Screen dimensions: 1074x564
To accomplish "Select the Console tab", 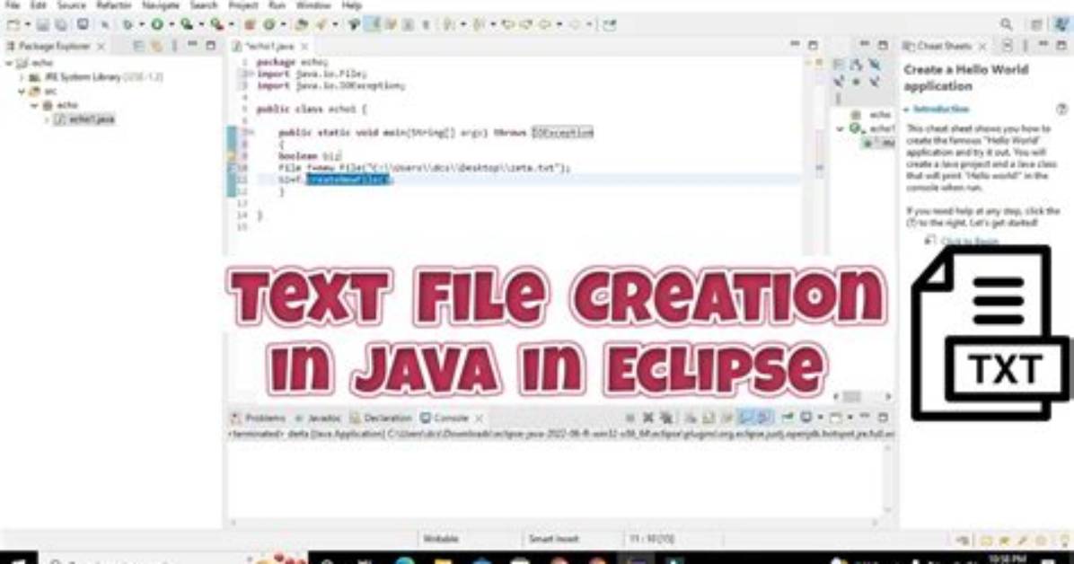I will (x=445, y=418).
